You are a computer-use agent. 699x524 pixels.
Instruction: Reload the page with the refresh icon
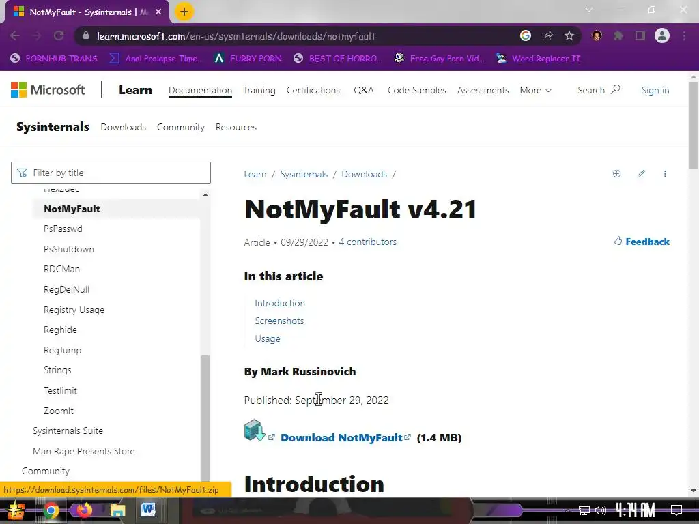coord(59,36)
